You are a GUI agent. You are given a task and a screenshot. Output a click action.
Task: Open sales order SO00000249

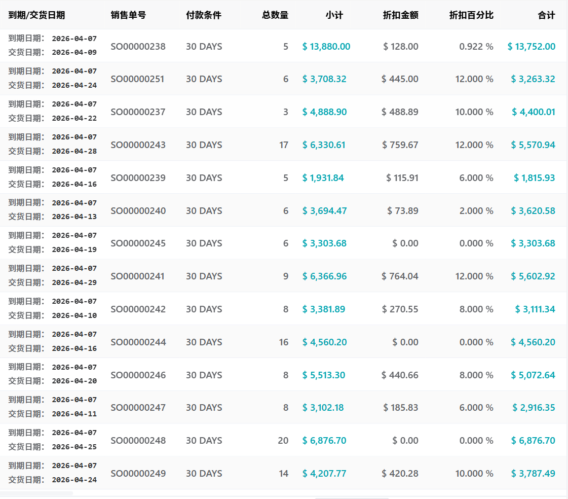click(x=138, y=474)
